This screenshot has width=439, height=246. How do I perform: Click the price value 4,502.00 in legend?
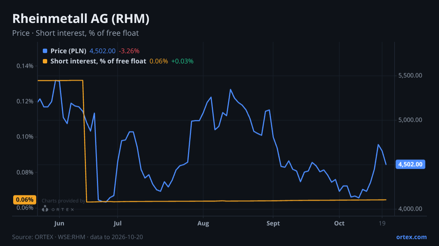pyautogui.click(x=102, y=51)
